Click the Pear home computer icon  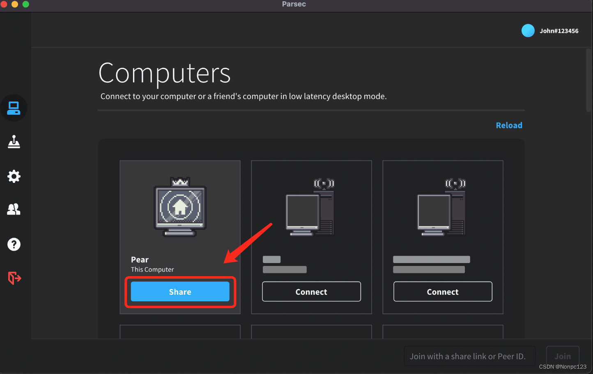point(180,207)
